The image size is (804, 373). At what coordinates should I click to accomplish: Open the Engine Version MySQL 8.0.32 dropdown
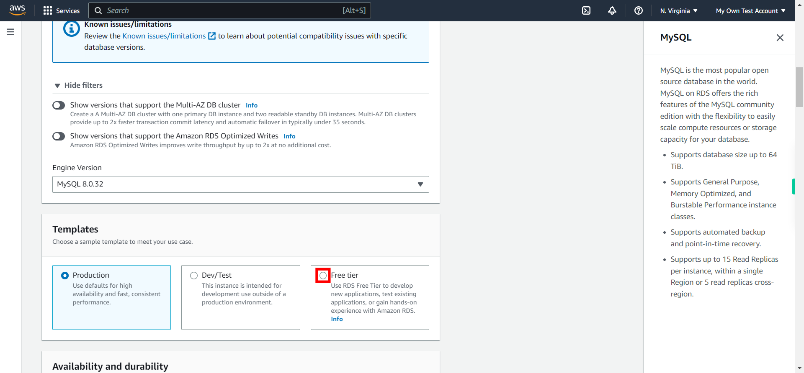click(x=241, y=184)
